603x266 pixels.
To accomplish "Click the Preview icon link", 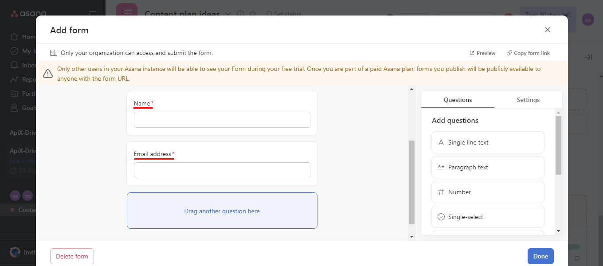I will click(x=472, y=53).
